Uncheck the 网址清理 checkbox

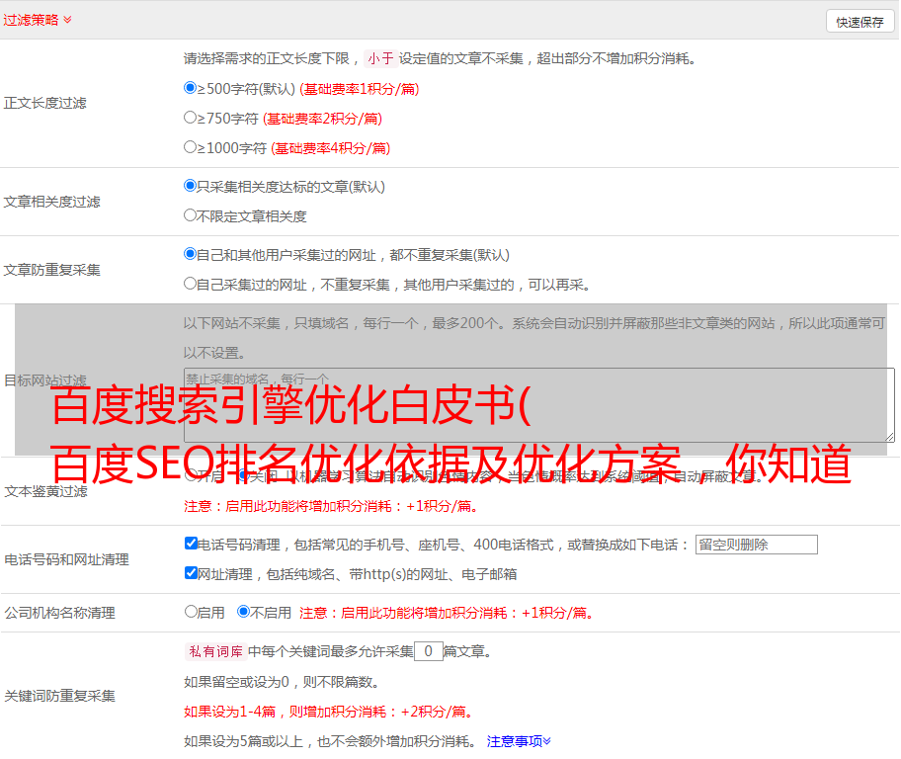click(x=191, y=573)
